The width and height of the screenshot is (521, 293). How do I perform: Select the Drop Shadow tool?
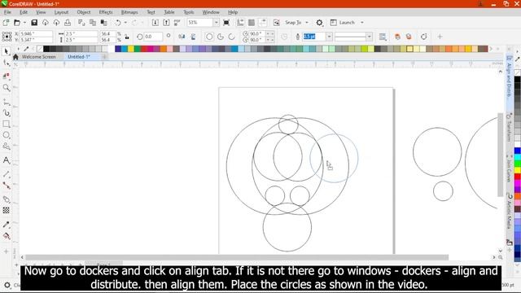[6, 199]
